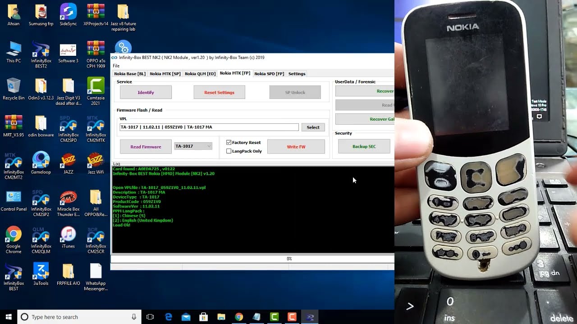Viewport: 577px width, 324px height.
Task: Launch InfinityBox CM2QLM shortcut
Action: [41, 239]
